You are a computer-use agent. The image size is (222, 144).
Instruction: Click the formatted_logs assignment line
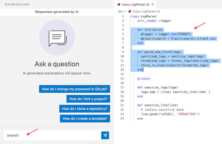pos(180,61)
